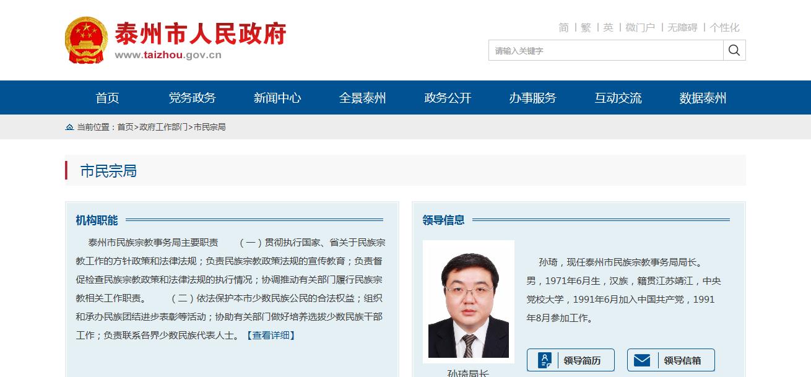The image size is (811, 377).
Task: Open 领导信箱 mailbox button
Action: [670, 360]
